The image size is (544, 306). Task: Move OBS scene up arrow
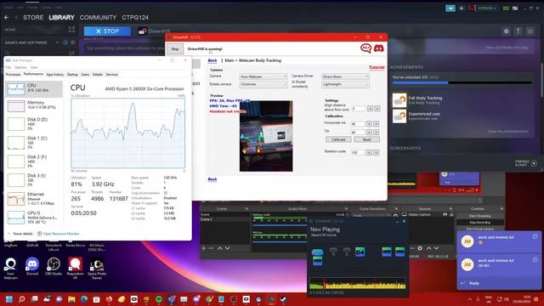[x=219, y=248]
